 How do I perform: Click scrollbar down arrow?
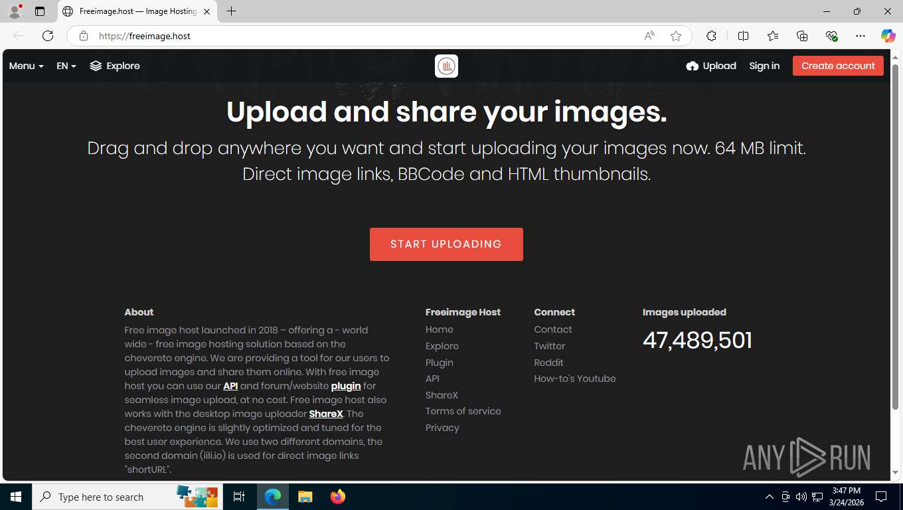896,473
